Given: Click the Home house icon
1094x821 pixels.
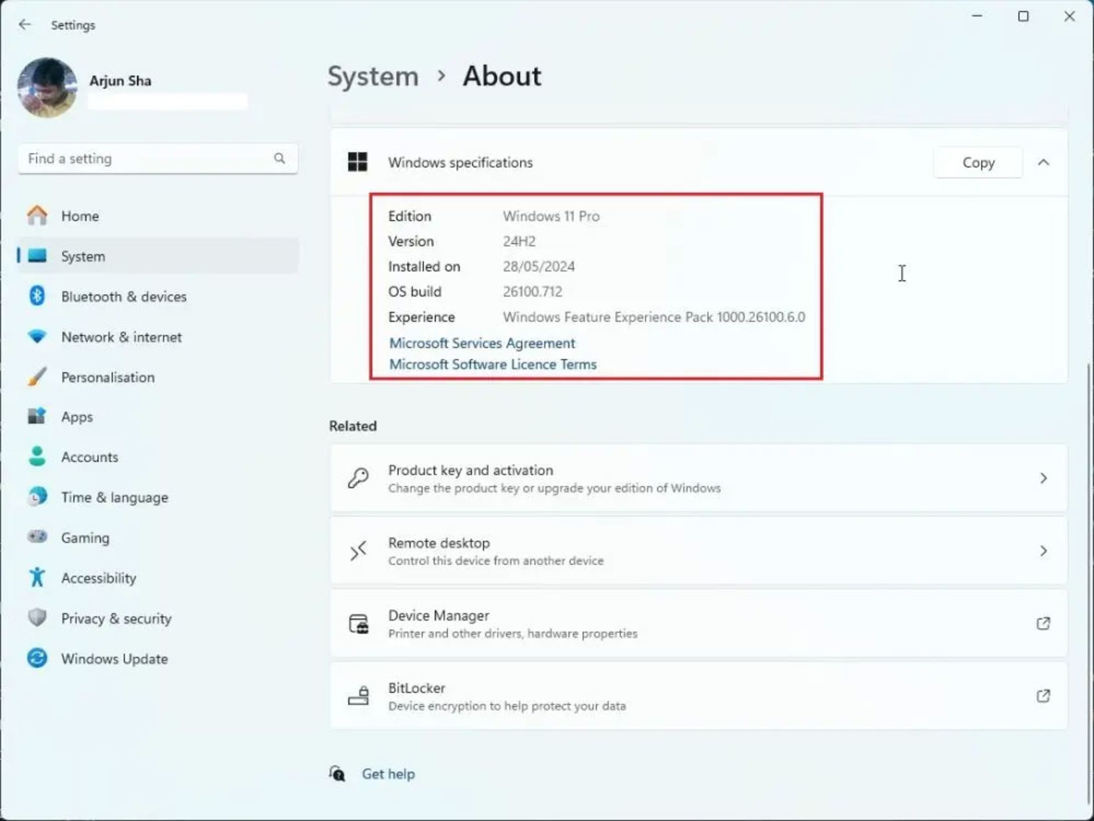Looking at the screenshot, I should 38,216.
